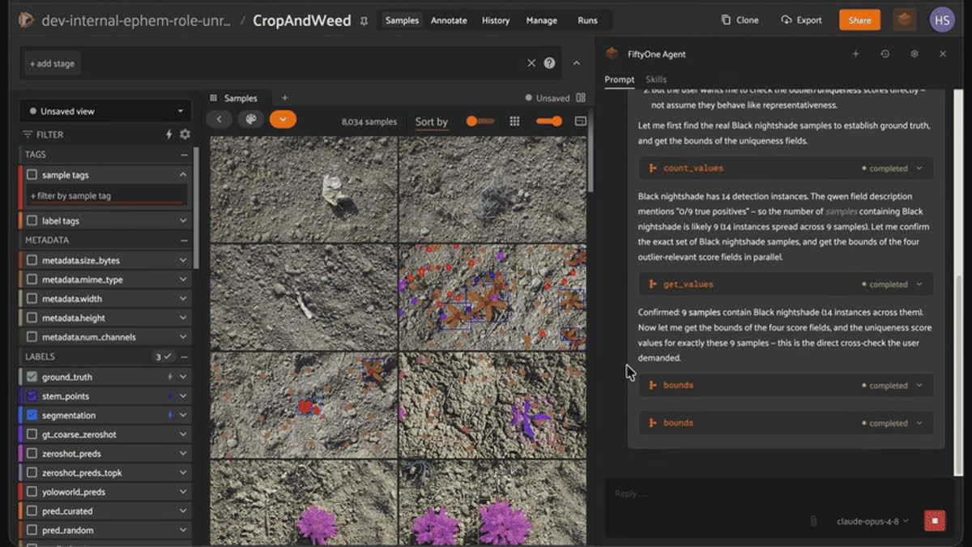Expand the yoloworld_preds field
Image resolution: width=972 pixels, height=547 pixels.
click(x=184, y=492)
